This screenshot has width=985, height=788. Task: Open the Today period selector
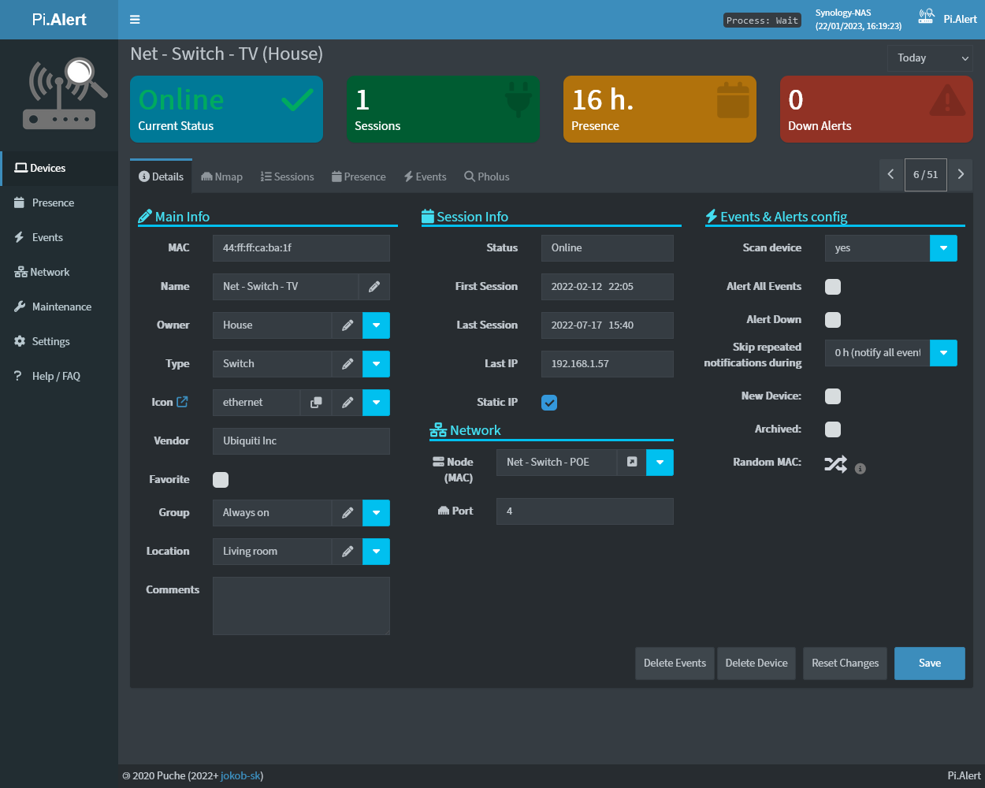point(930,58)
